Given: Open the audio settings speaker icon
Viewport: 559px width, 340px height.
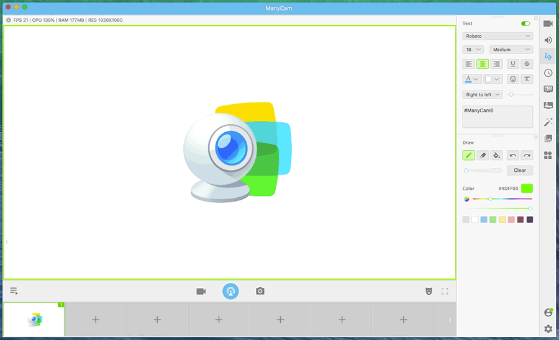Looking at the screenshot, I should (x=548, y=40).
